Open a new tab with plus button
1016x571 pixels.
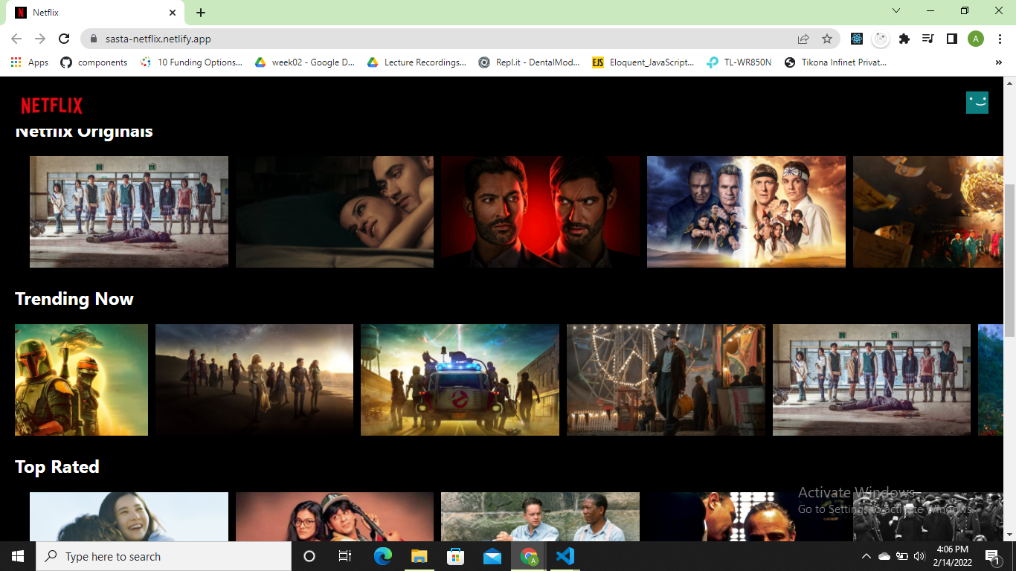click(201, 13)
